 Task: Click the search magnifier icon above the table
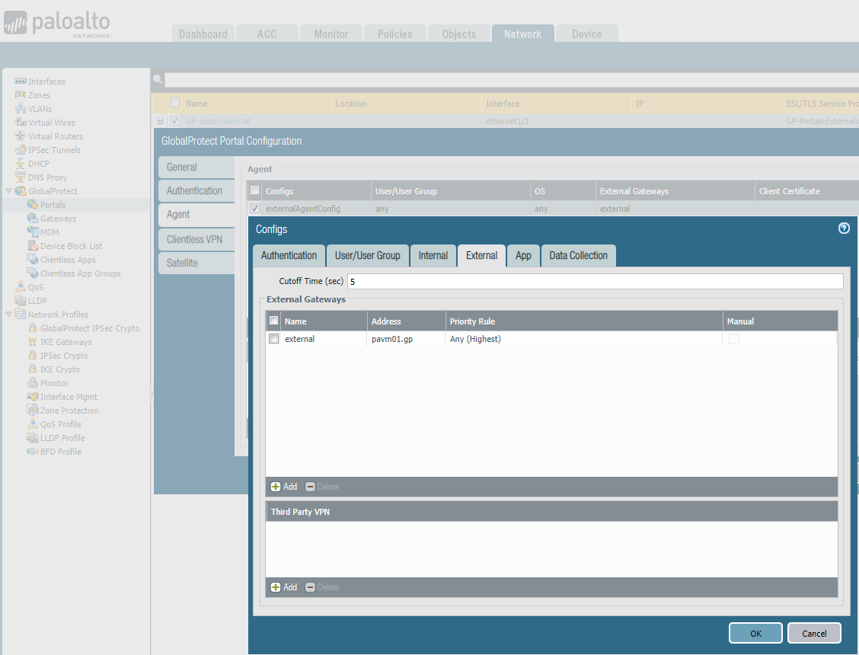tap(158, 79)
